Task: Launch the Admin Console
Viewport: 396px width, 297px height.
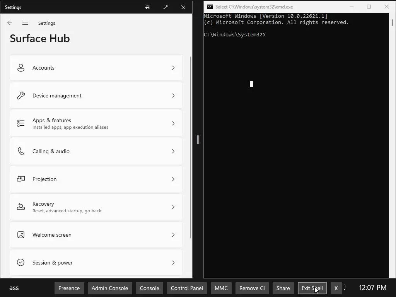Action: point(110,288)
